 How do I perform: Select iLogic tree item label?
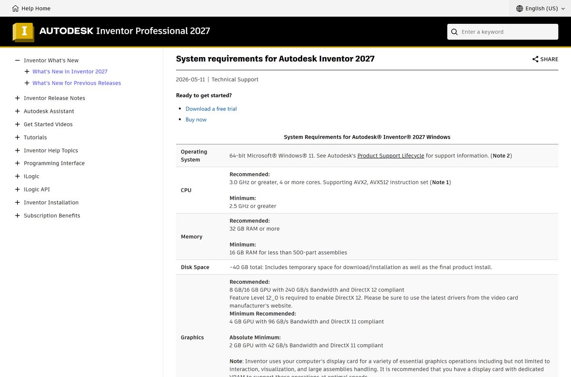pyautogui.click(x=31, y=176)
